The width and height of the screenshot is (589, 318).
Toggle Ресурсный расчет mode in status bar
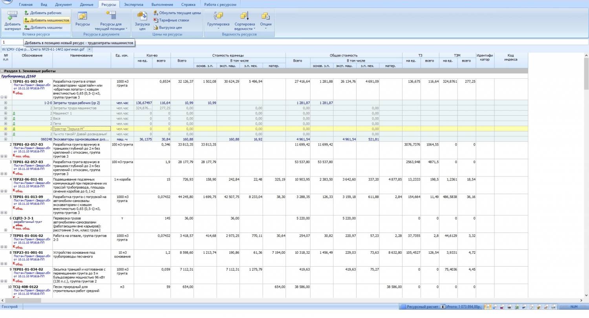tap(419, 307)
